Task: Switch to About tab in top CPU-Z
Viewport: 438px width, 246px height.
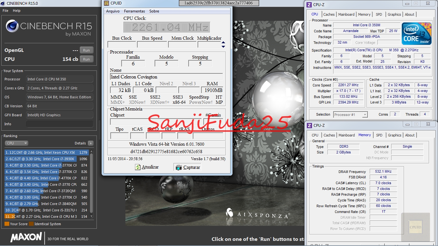Action: (x=409, y=14)
